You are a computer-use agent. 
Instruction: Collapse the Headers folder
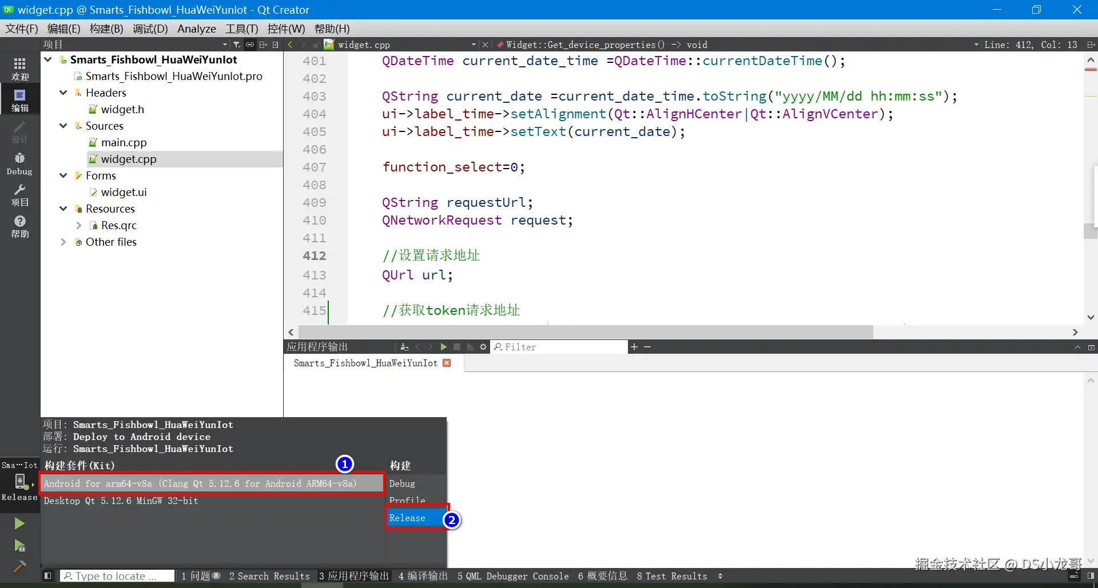pos(63,93)
